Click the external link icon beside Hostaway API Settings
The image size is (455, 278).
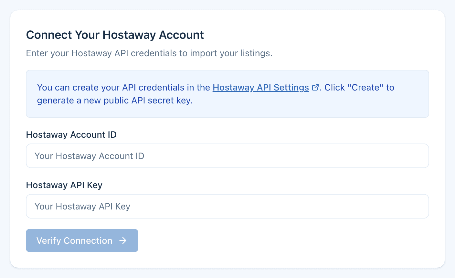[315, 87]
